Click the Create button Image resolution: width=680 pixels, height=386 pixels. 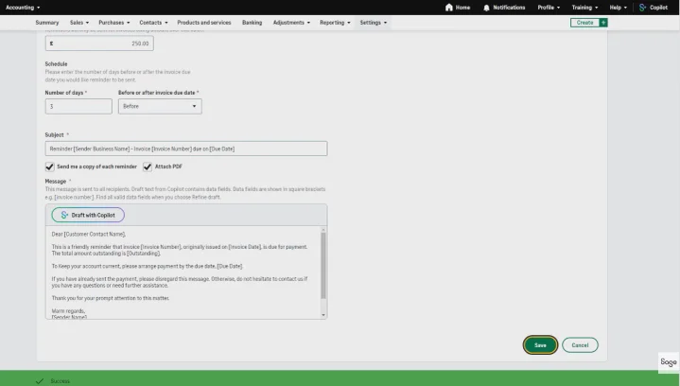click(x=584, y=23)
